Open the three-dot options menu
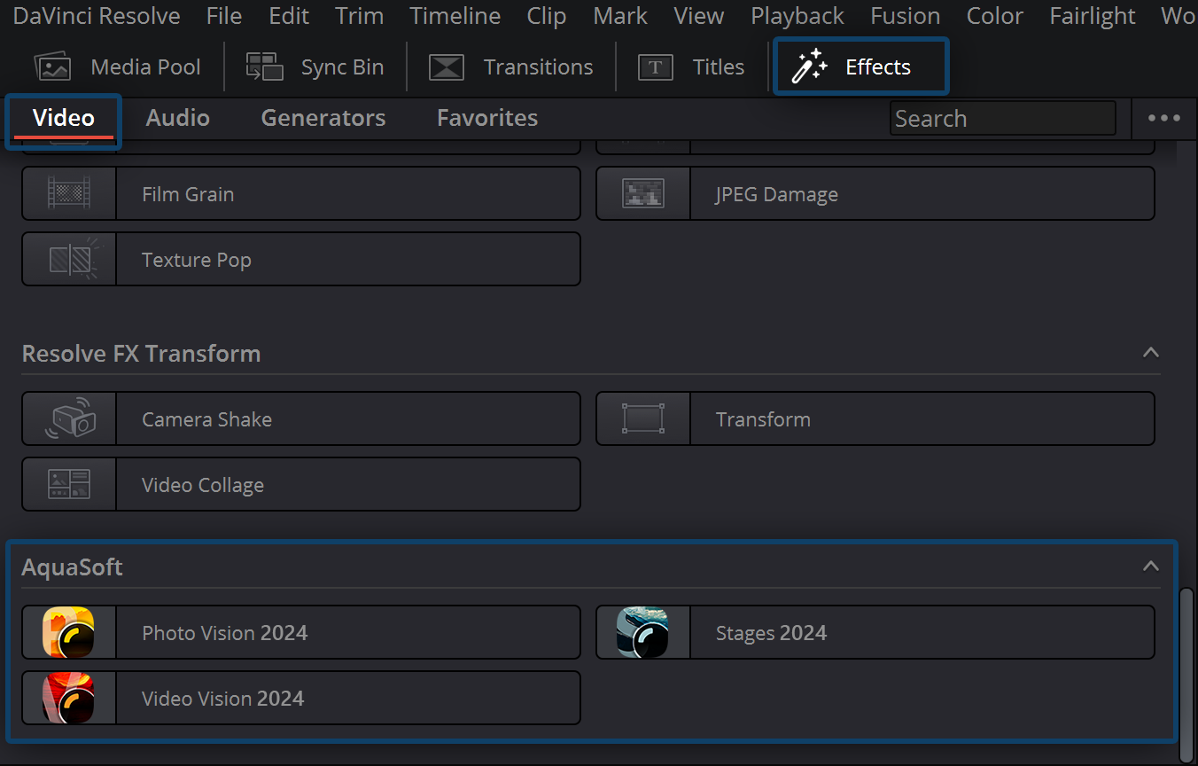1198x766 pixels. (x=1163, y=117)
